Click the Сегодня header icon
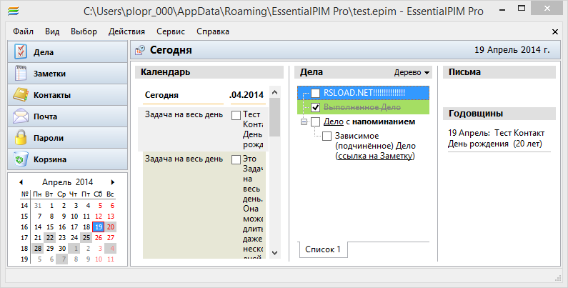Viewport: 568px width, 288px height. click(140, 51)
